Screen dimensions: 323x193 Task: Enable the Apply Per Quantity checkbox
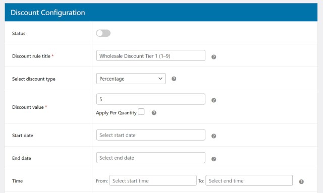point(141,112)
